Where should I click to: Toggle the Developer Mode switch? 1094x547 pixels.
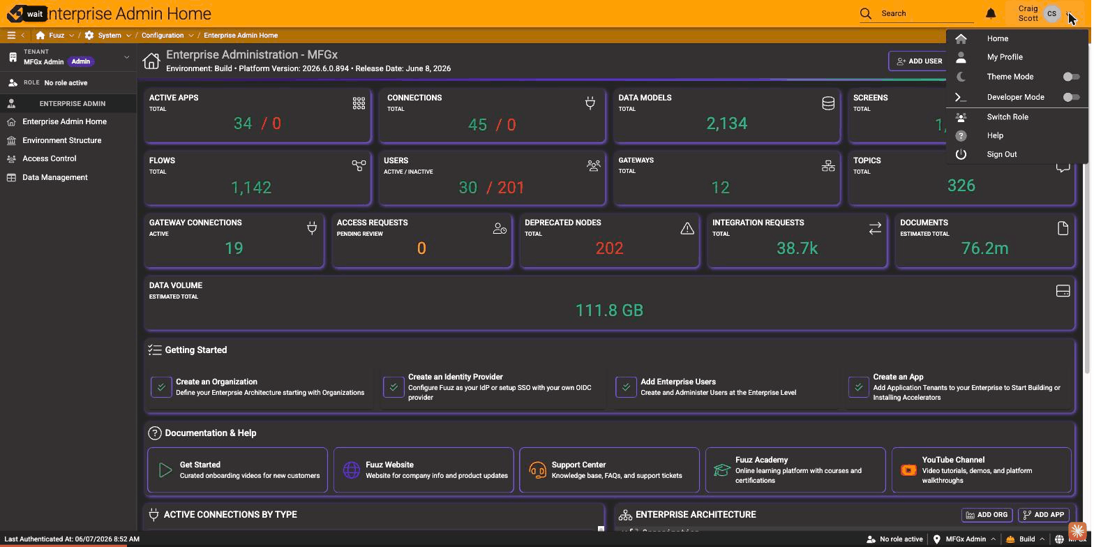[x=1071, y=97]
